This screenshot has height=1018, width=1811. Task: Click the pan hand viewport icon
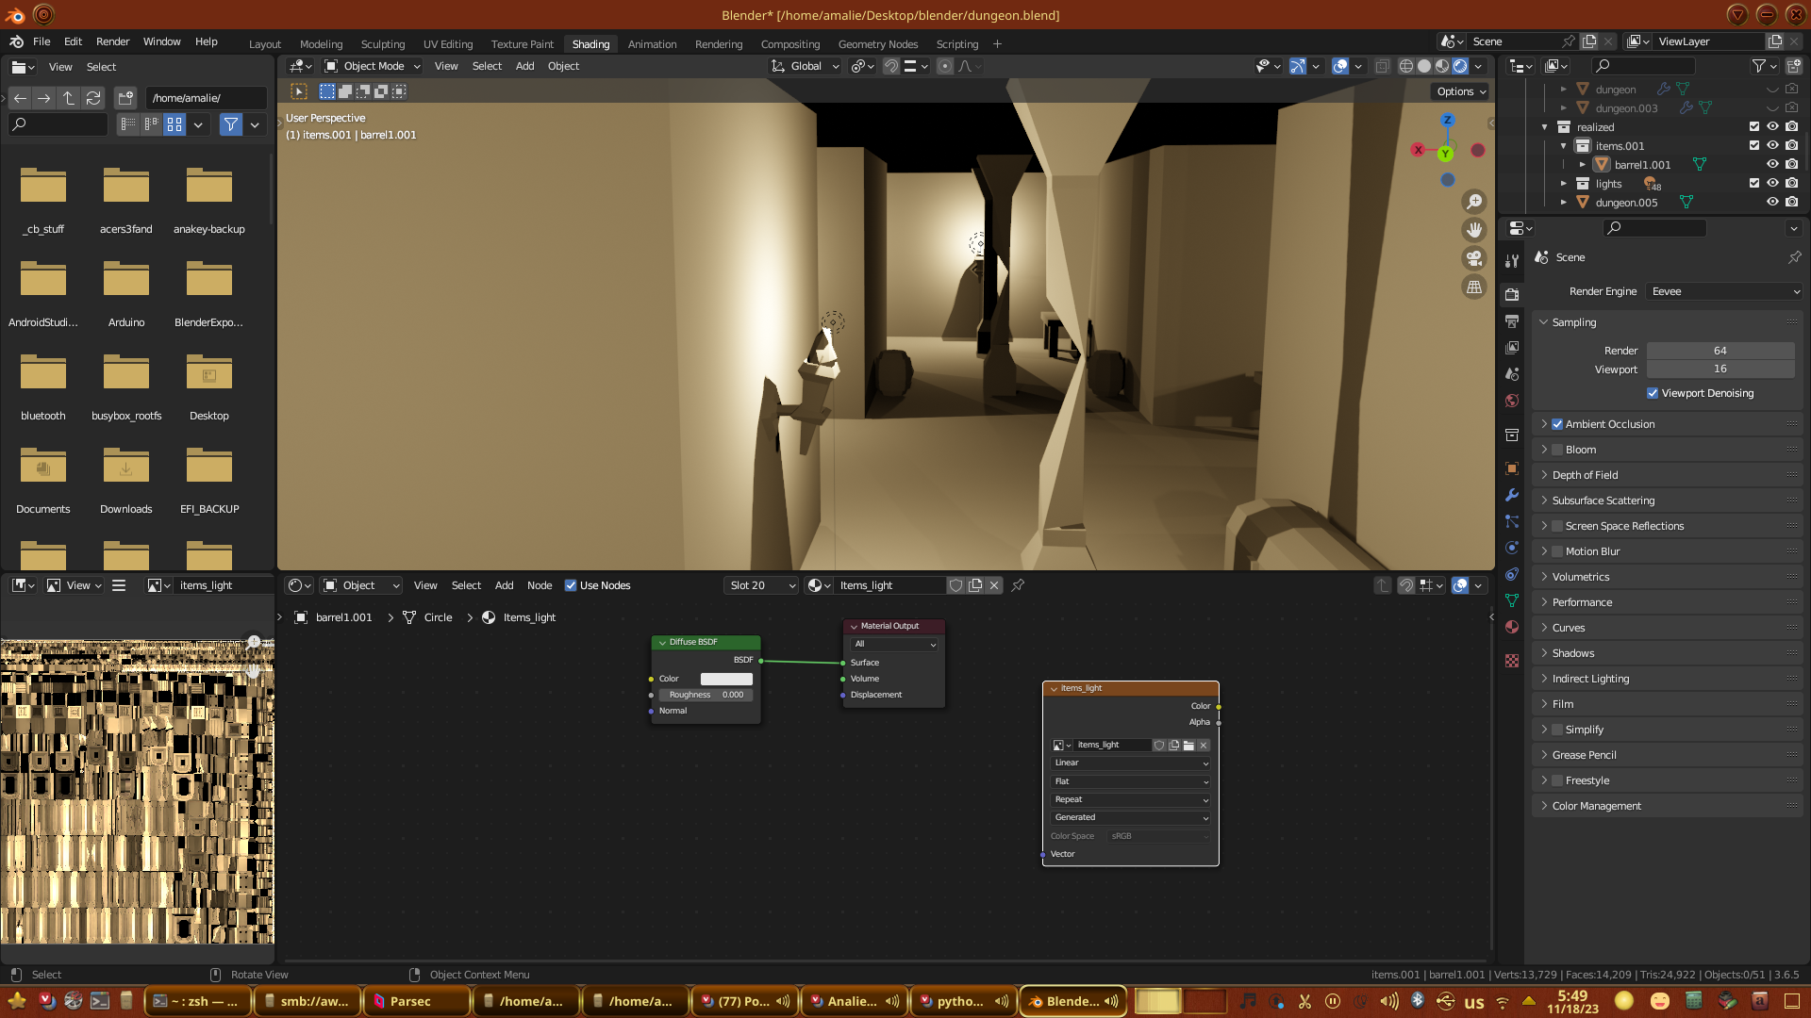pos(1473,230)
